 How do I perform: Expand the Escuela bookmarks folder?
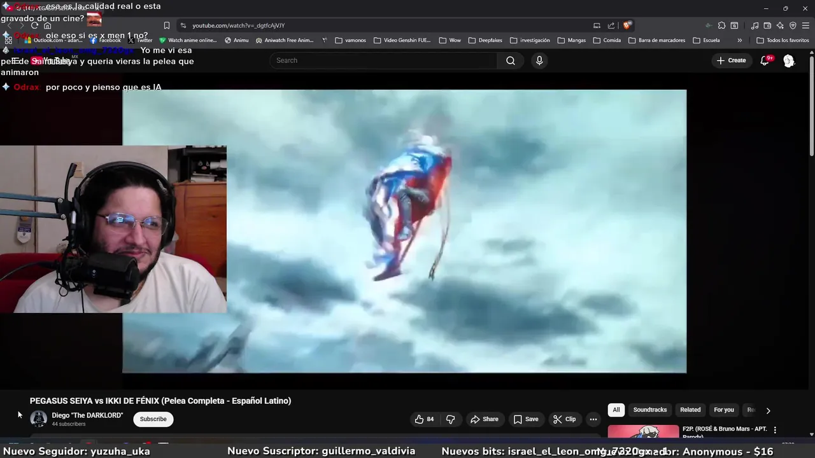(x=706, y=40)
